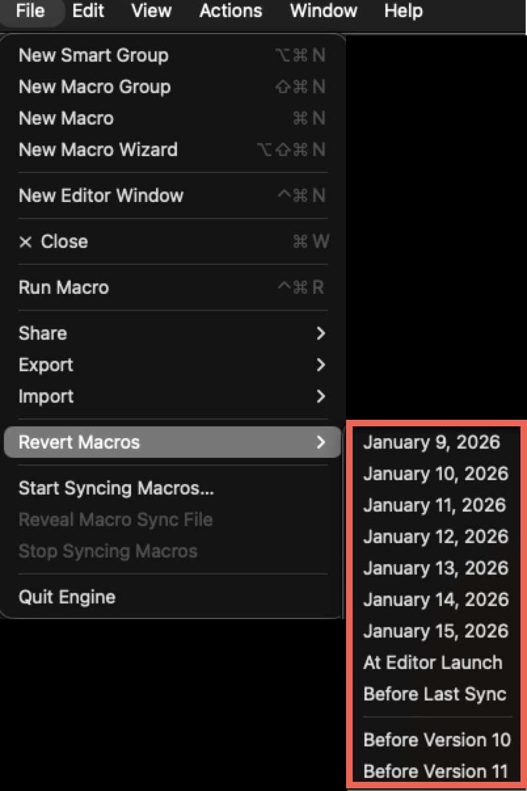Open the Actions menu
This screenshot has width=527, height=791.
pyautogui.click(x=231, y=11)
